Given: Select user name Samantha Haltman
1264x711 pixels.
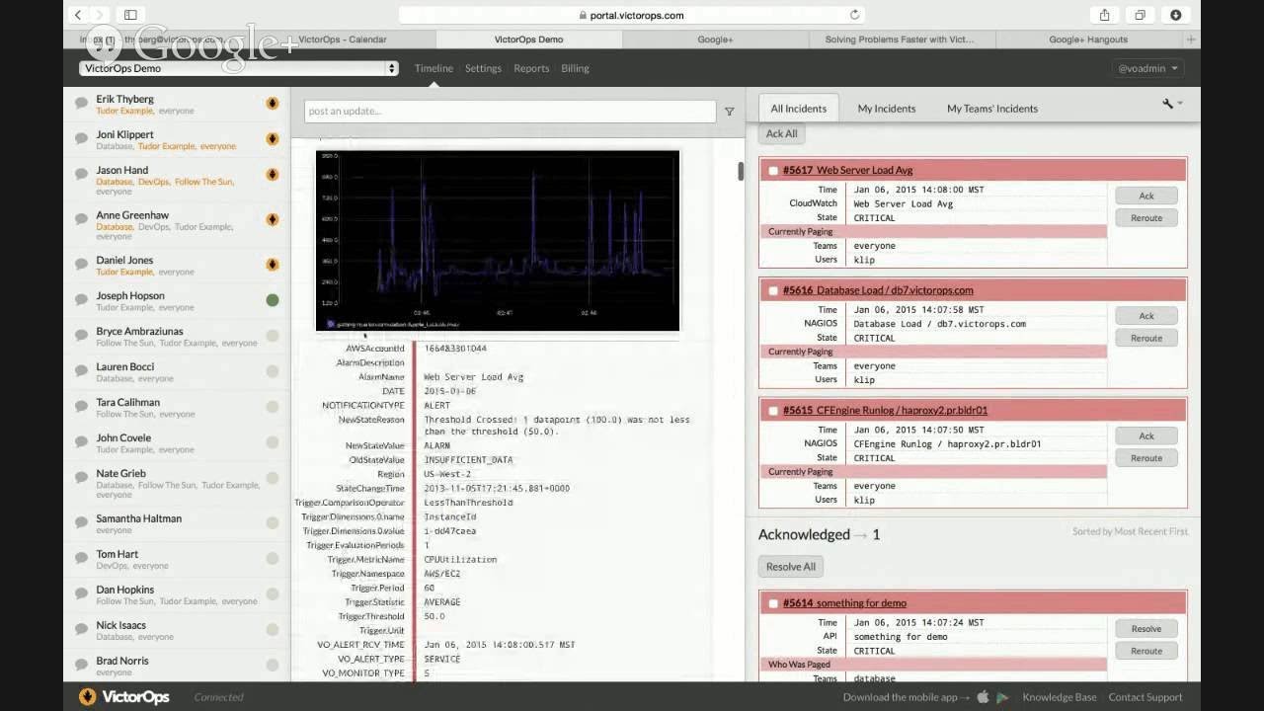Looking at the screenshot, I should (x=138, y=518).
